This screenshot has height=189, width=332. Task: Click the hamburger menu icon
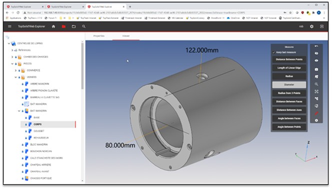point(9,26)
